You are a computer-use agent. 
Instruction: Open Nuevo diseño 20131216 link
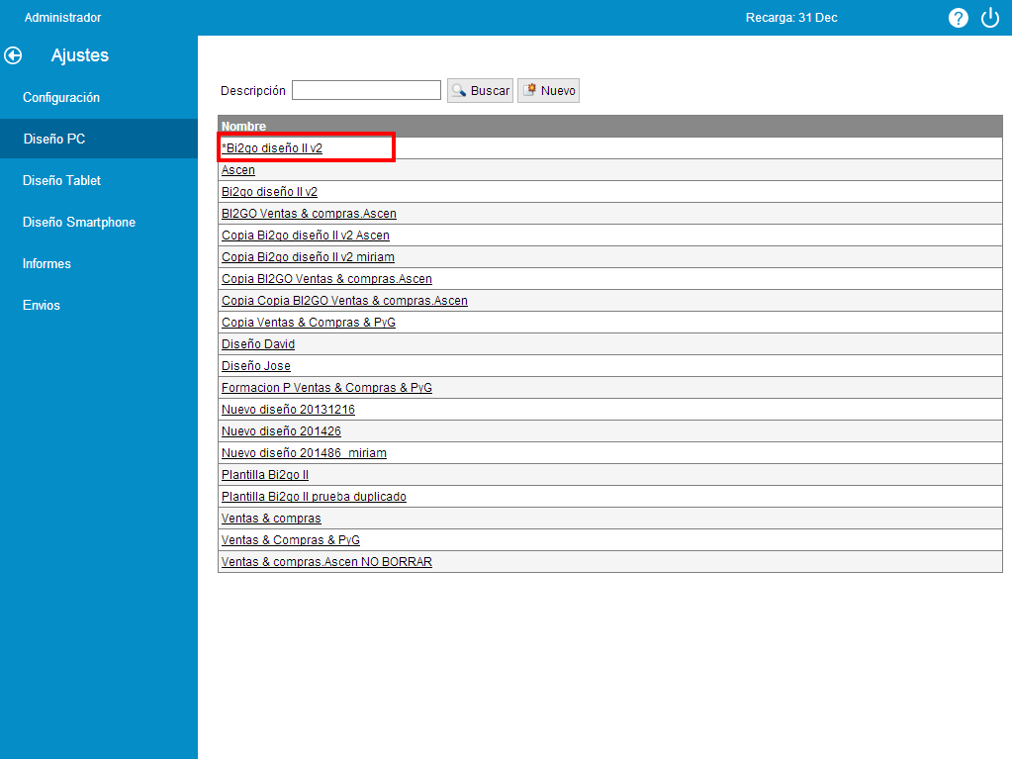288,410
